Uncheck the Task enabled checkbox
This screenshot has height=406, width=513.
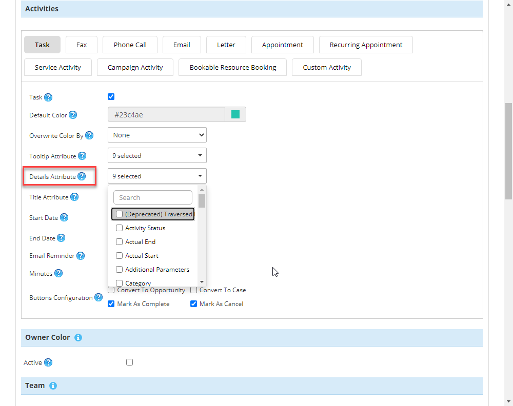[x=111, y=97]
